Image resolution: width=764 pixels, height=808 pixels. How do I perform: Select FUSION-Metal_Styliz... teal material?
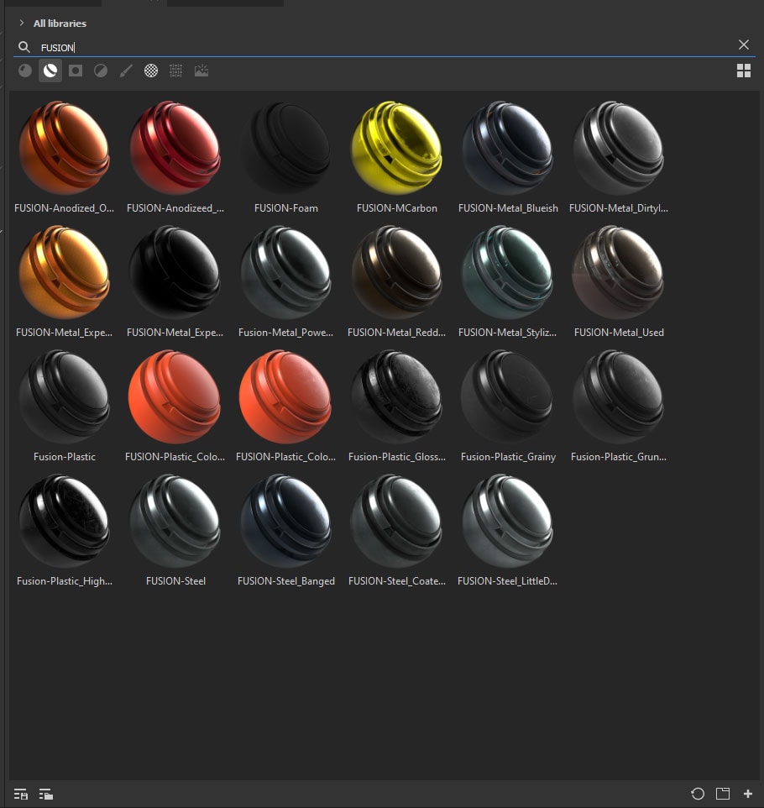pos(508,281)
